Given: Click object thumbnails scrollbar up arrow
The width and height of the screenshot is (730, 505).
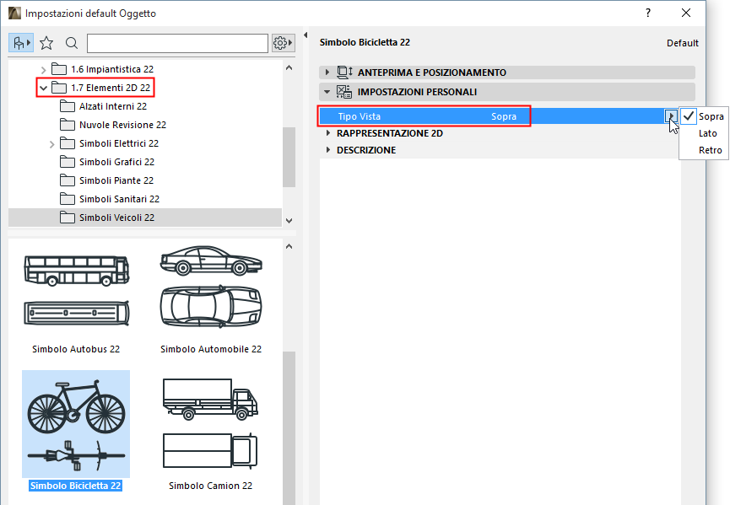Looking at the screenshot, I should click(x=289, y=246).
